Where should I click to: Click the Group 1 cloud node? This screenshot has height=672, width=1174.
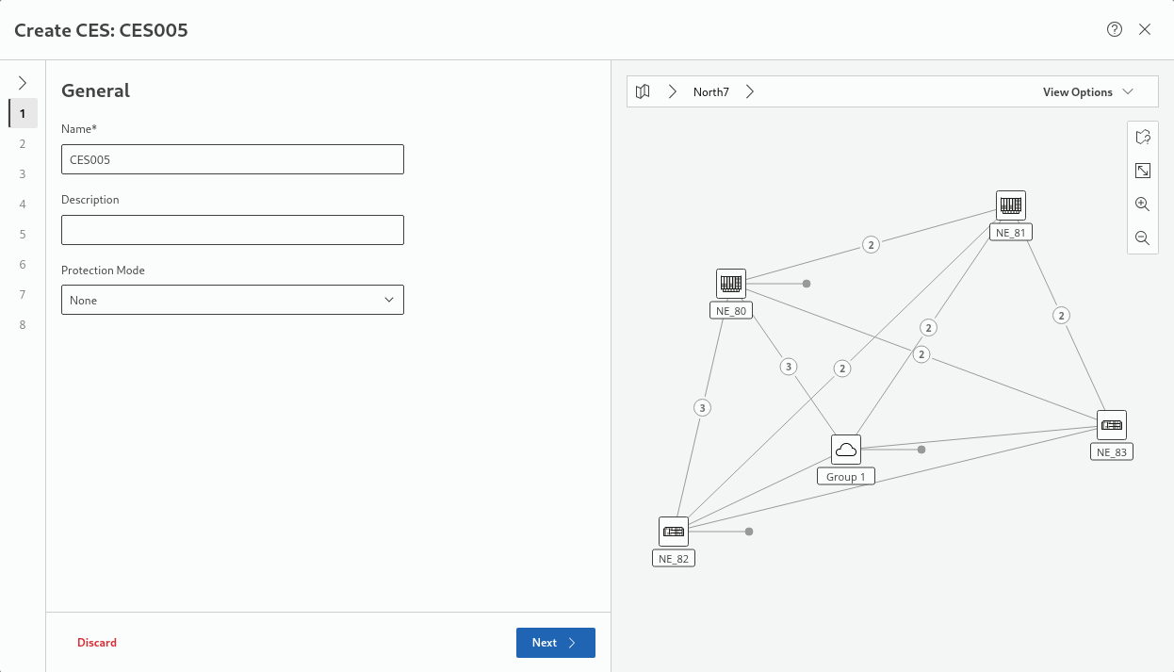point(846,450)
